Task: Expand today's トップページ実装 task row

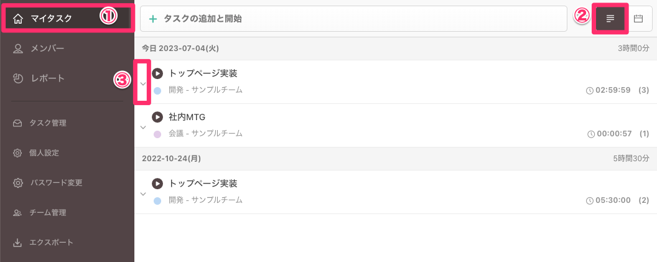Action: tap(143, 83)
